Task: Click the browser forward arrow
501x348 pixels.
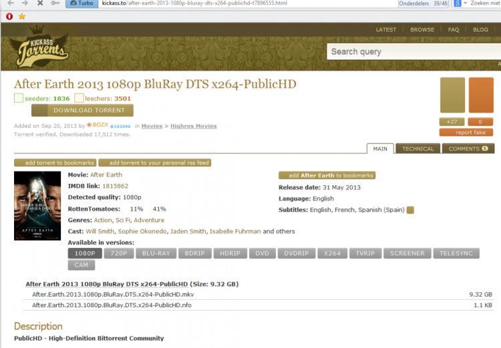Action: tap(25, 3)
